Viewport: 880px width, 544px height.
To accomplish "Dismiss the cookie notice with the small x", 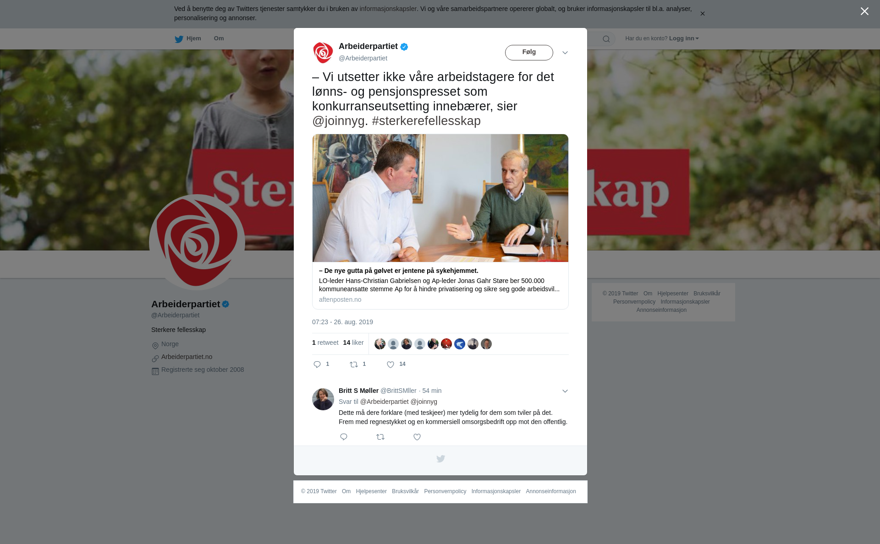I will [702, 14].
